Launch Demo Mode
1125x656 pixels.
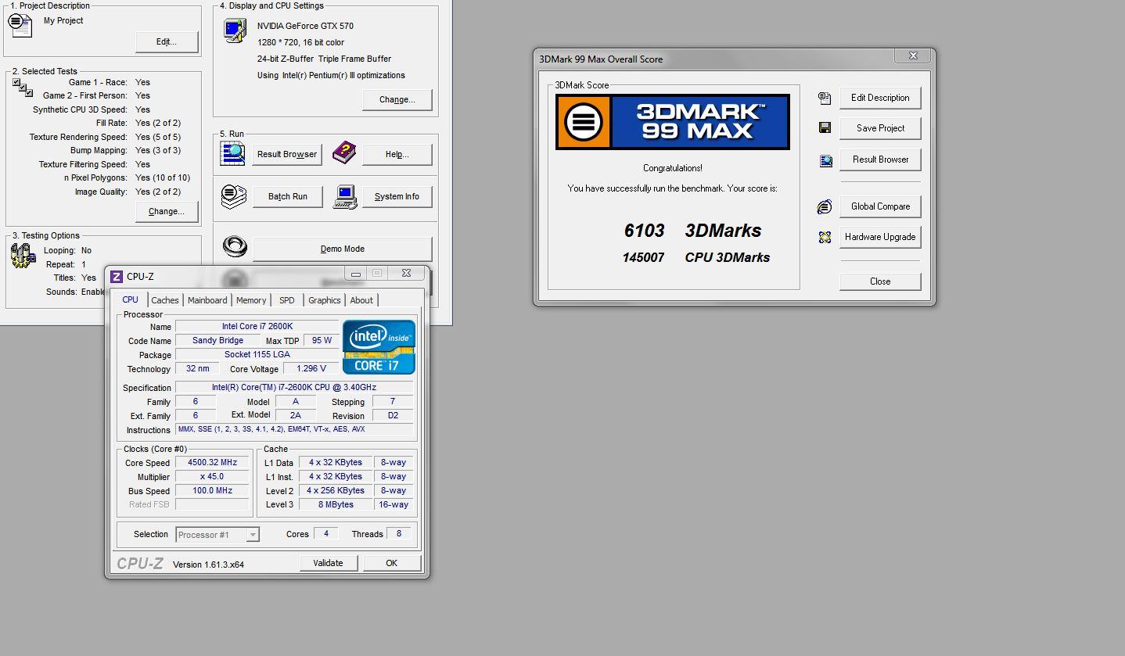(343, 249)
